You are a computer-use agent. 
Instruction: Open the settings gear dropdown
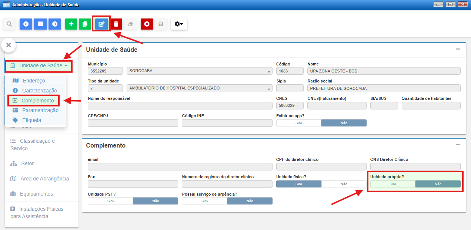pyautogui.click(x=179, y=24)
